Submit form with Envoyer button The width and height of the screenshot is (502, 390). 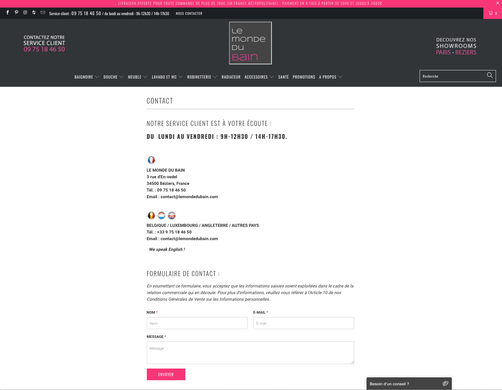[x=166, y=375]
